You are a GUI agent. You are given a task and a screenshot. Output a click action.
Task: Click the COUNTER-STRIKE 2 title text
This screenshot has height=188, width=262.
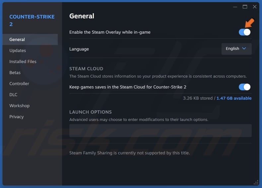32,20
